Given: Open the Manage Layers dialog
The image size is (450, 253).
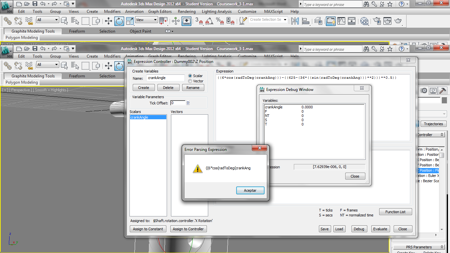Looking at the screenshot, I should click(318, 21).
